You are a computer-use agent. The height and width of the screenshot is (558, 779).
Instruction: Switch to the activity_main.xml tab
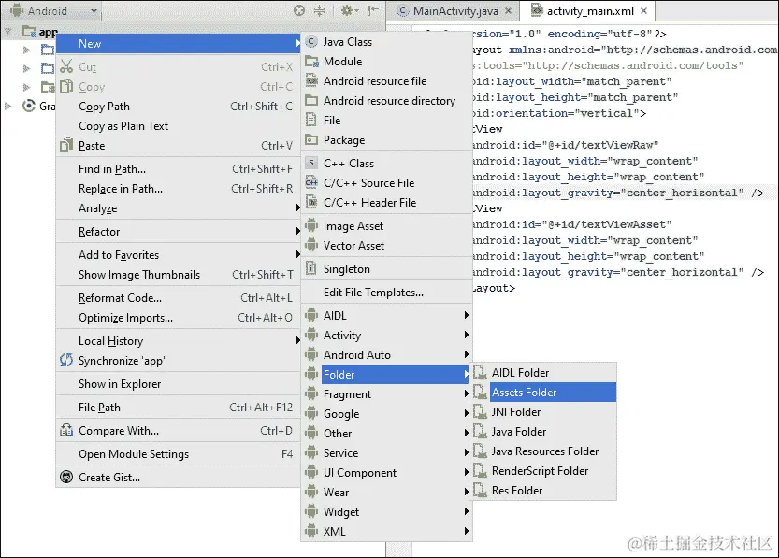click(x=590, y=11)
